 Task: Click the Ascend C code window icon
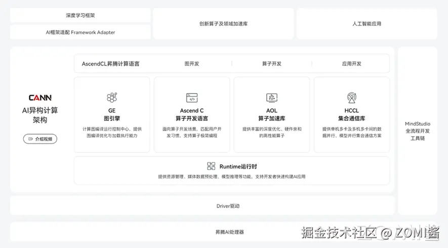click(x=192, y=98)
